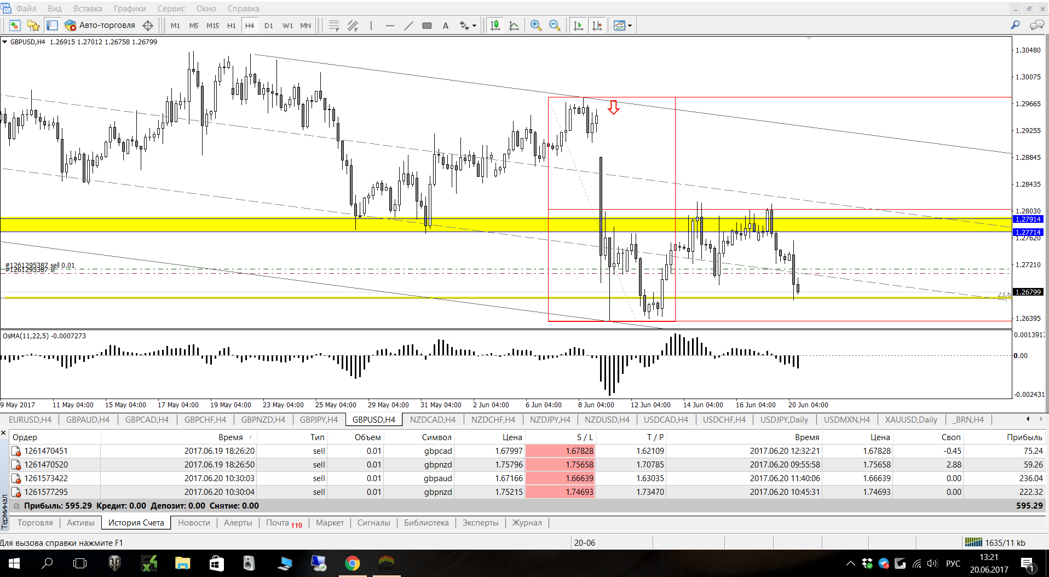This screenshot has height=577, width=1049.
Task: Sort history by the Прибыль column header
Action: tap(1024, 437)
